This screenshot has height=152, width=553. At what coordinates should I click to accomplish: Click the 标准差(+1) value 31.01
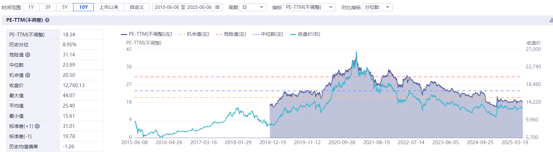[69, 126]
